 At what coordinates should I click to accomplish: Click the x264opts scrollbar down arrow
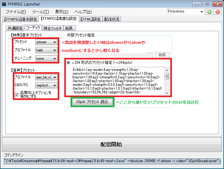coord(167,93)
